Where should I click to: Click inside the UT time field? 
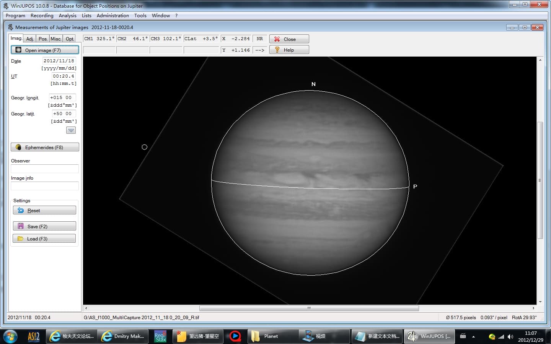tap(63, 76)
